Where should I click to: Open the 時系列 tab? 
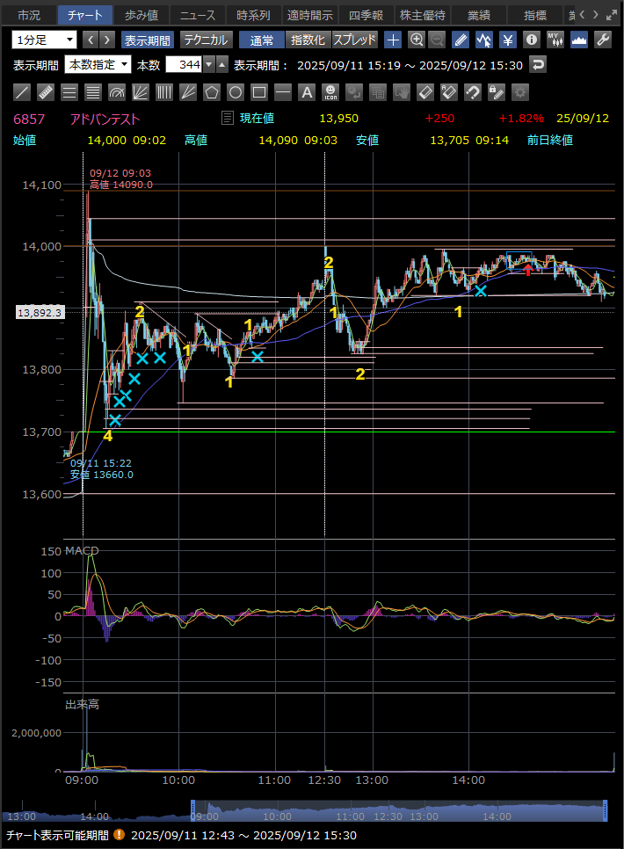tap(253, 15)
